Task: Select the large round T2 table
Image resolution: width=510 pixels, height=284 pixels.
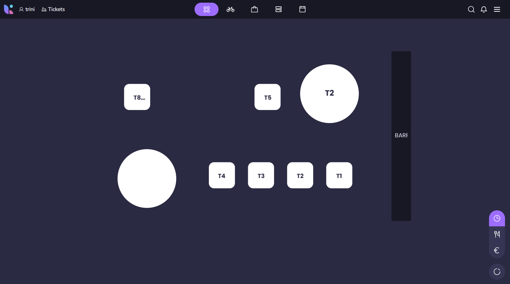Action: coord(329,94)
